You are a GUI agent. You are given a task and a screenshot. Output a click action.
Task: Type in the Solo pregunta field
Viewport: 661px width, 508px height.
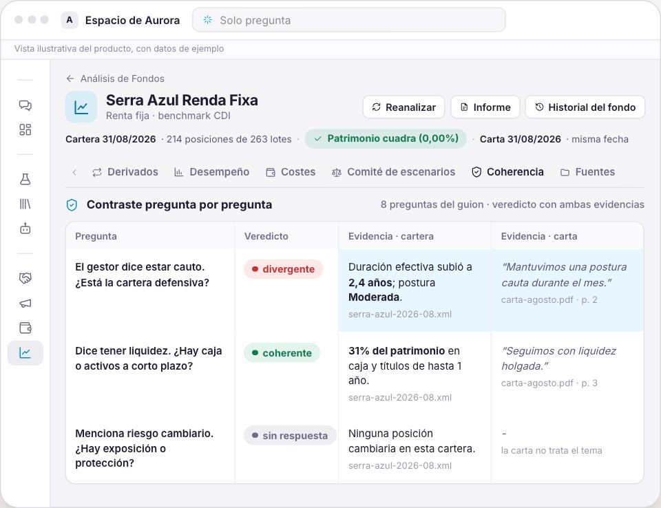[x=349, y=20]
